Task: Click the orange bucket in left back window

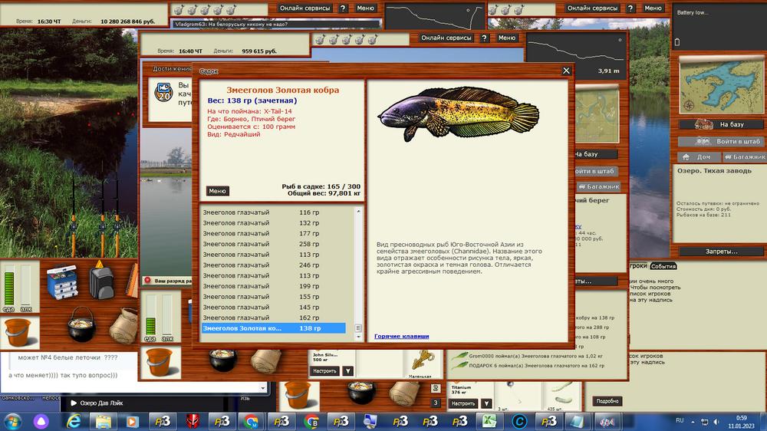Action: 18,332
